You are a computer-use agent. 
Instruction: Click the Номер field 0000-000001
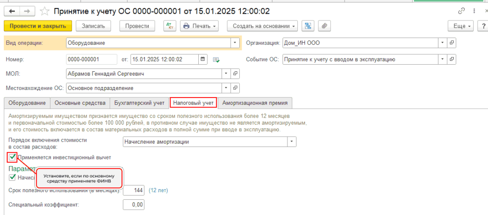91,59
